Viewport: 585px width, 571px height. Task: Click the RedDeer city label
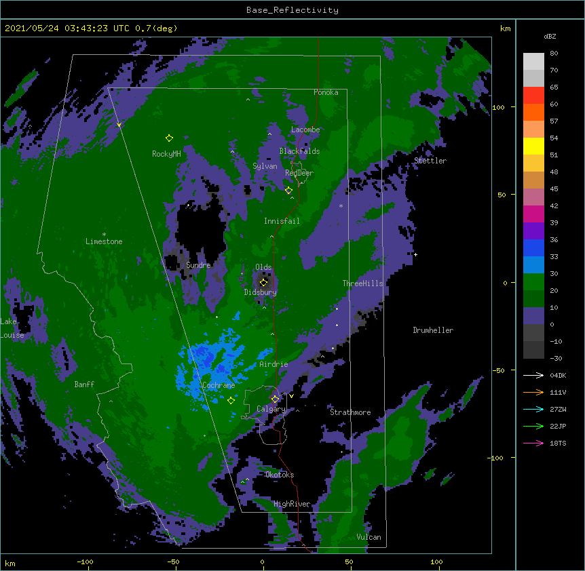point(299,173)
